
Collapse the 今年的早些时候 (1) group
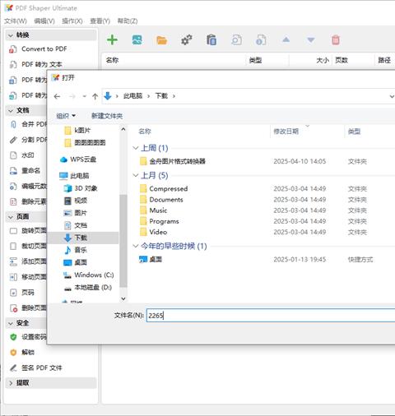135,246
